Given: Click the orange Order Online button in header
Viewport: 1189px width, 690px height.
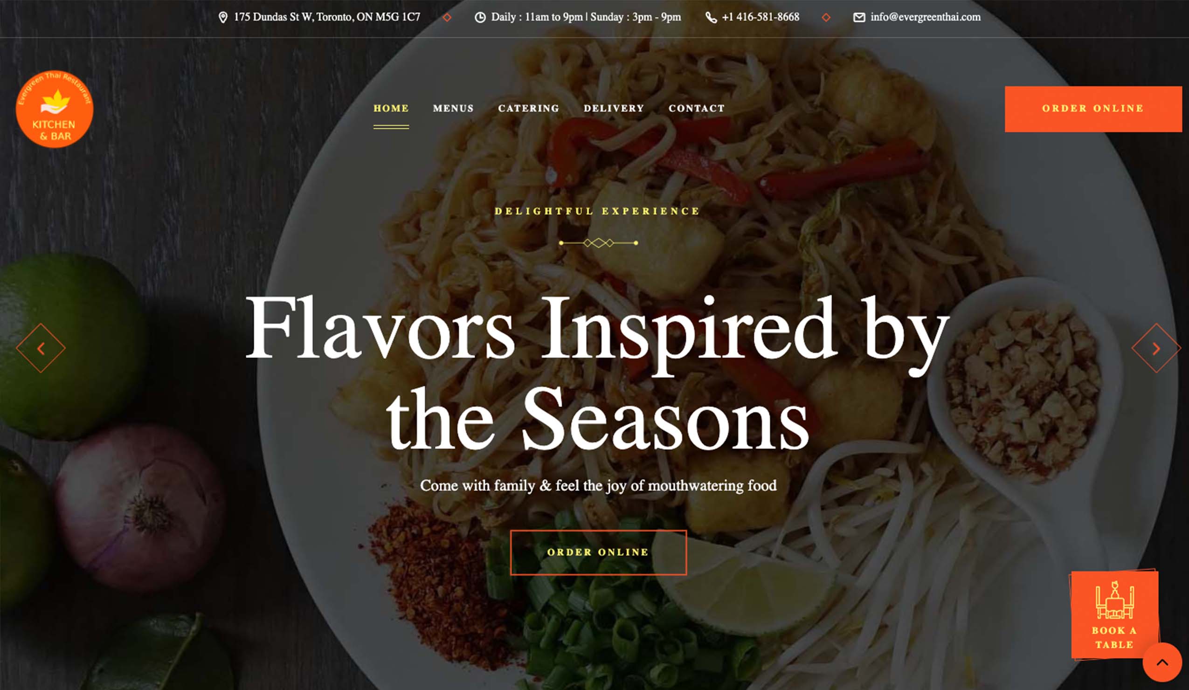Looking at the screenshot, I should (x=1093, y=109).
